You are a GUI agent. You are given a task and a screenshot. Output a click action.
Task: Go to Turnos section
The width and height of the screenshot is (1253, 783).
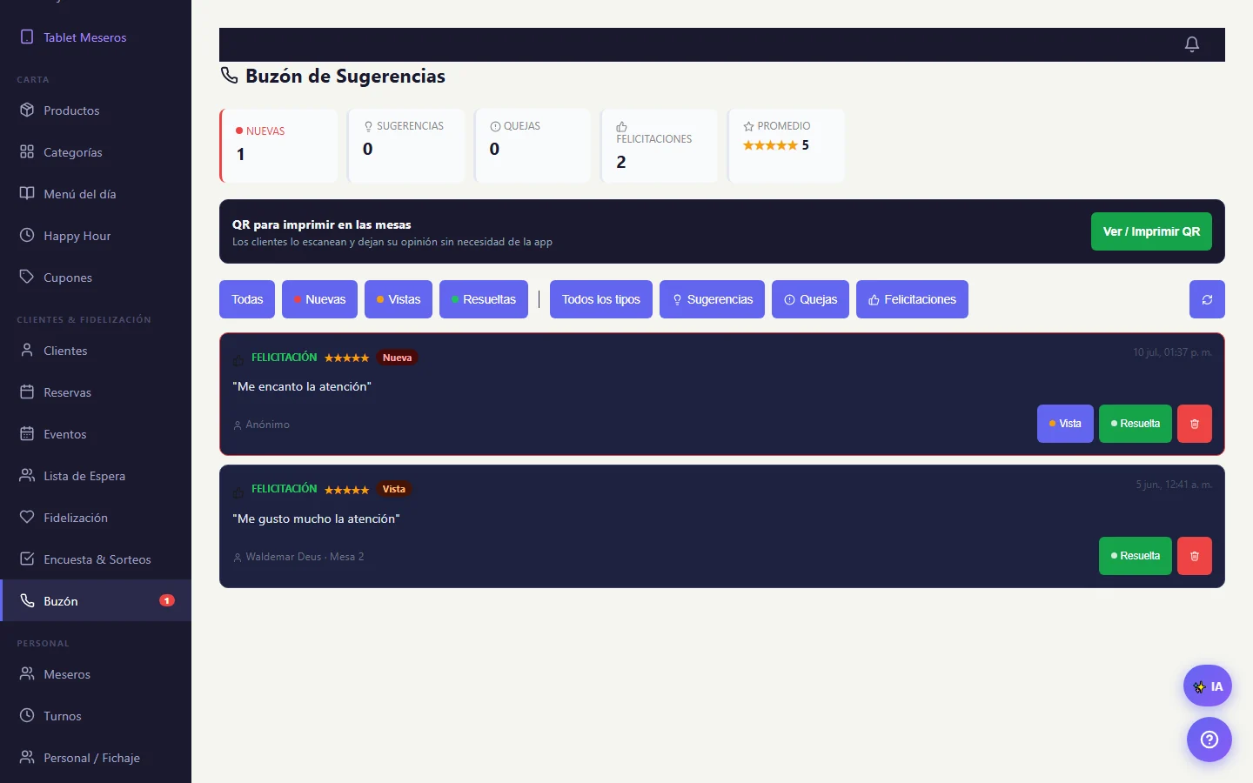96,716
